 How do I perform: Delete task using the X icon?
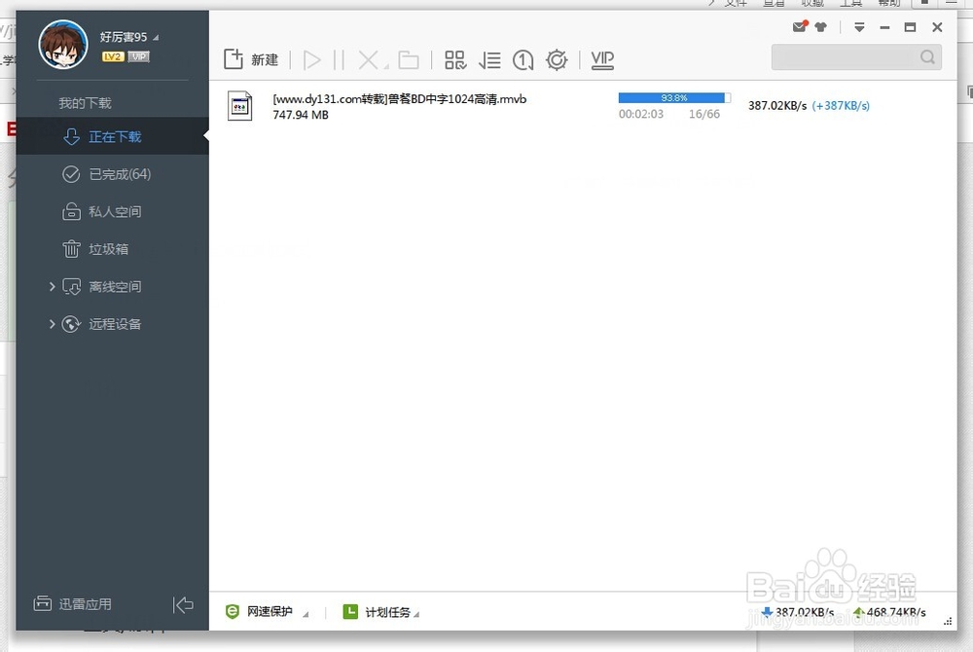368,60
